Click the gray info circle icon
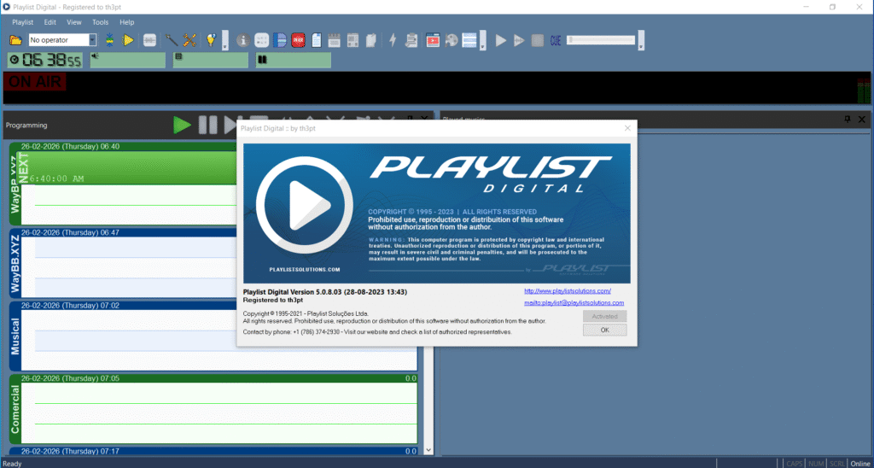Image resolution: width=874 pixels, height=468 pixels. pos(242,40)
